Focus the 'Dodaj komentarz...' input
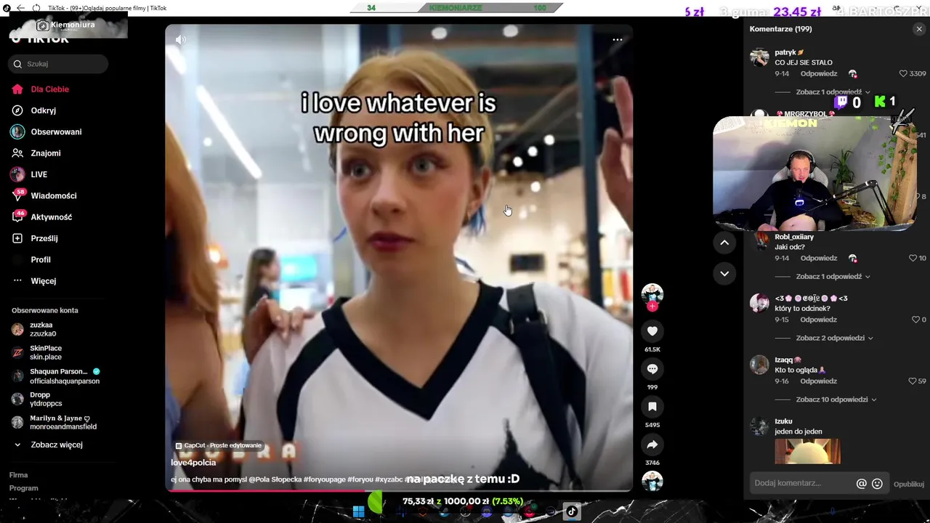930x523 pixels. click(802, 484)
